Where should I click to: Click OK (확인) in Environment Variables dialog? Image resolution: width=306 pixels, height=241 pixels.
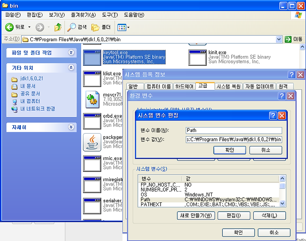[x=238, y=233]
